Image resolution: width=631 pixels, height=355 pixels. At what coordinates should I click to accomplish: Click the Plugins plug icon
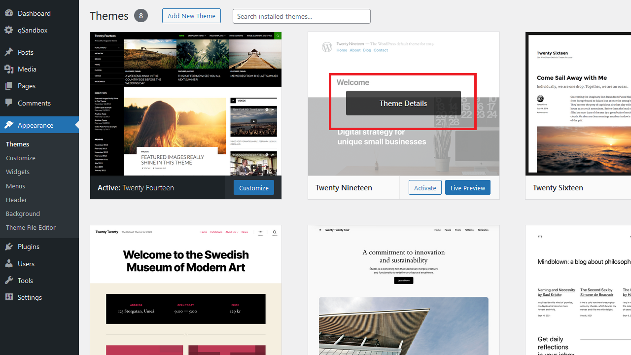pos(9,247)
